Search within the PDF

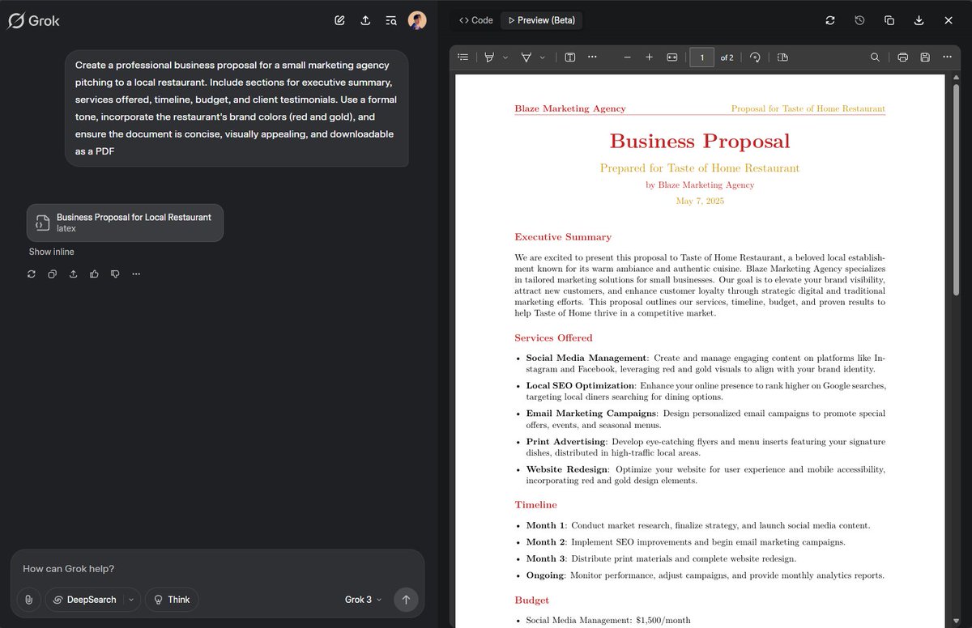(875, 57)
